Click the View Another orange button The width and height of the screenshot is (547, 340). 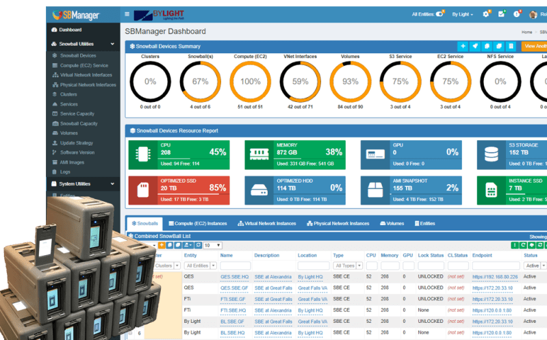534,46
